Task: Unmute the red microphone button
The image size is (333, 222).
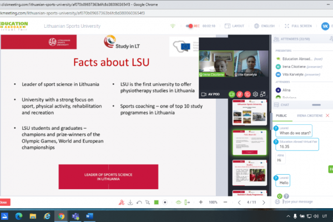Action: 240,94
